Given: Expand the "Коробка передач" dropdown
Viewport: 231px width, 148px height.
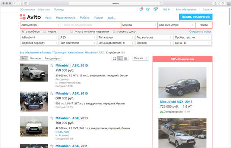Looking at the screenshot, I should pyautogui.click(x=39, y=43).
